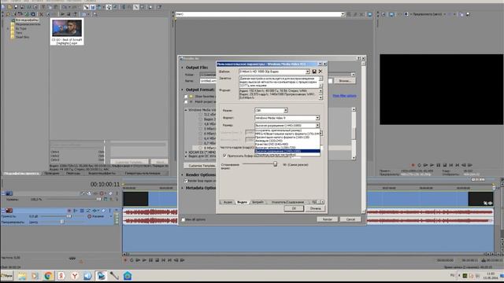Solo the video track with exclamation icon
504x283 pixels.
(117, 193)
